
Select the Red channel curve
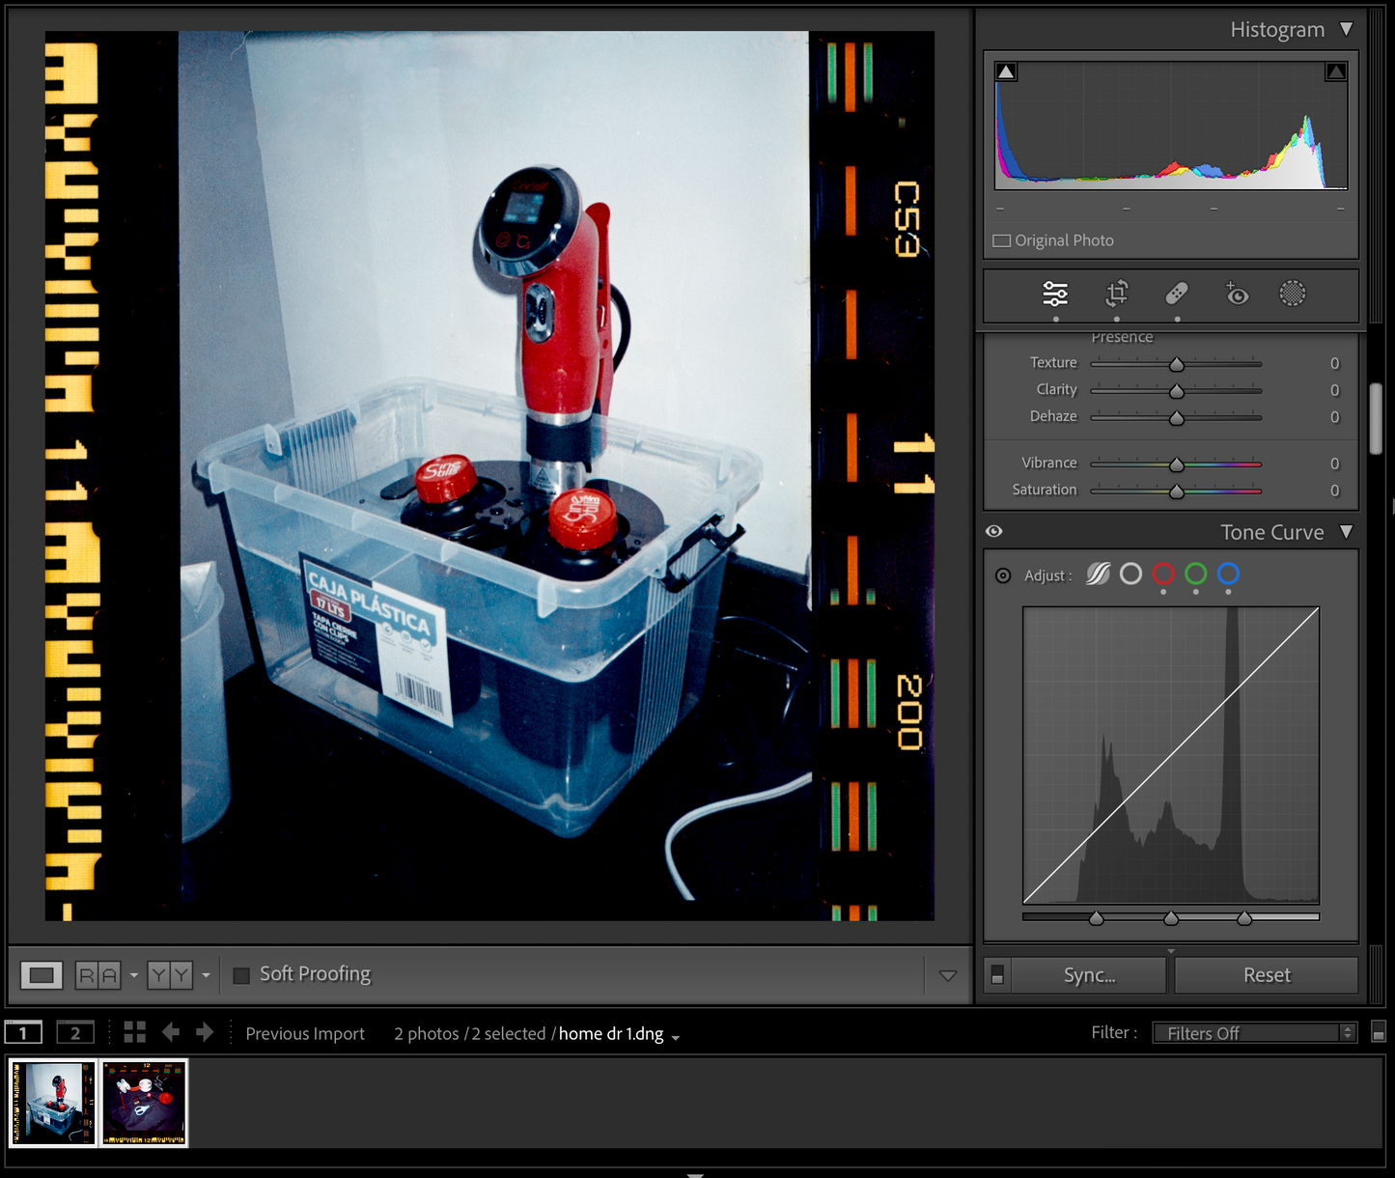[x=1163, y=575]
